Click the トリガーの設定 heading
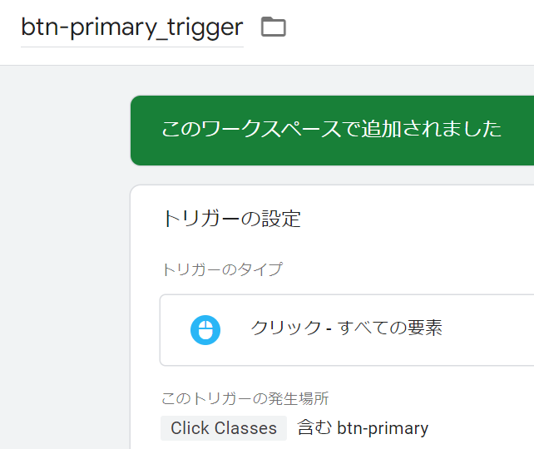The height and width of the screenshot is (449, 534). point(231,219)
